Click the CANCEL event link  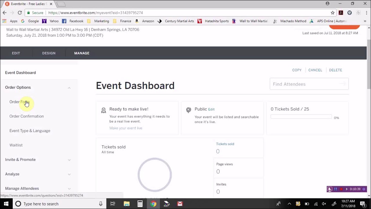315,70
